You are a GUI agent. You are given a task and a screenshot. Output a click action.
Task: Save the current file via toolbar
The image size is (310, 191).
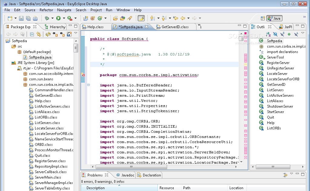pyautogui.click(x=21, y=18)
